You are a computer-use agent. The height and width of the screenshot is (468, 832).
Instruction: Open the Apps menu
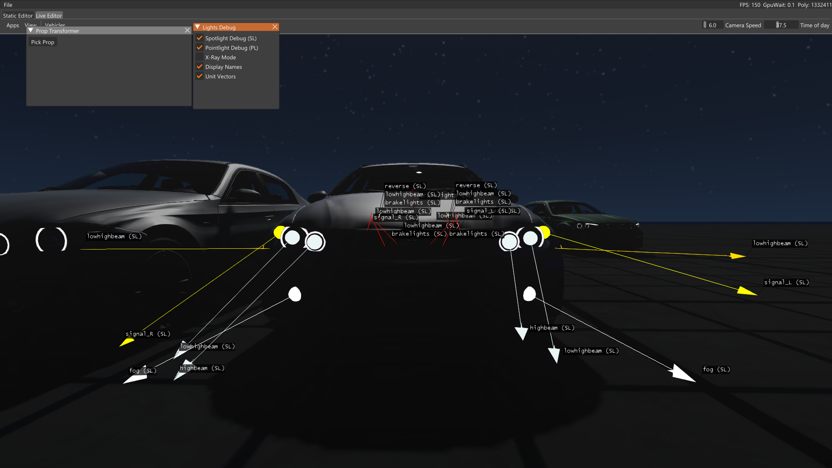click(13, 25)
